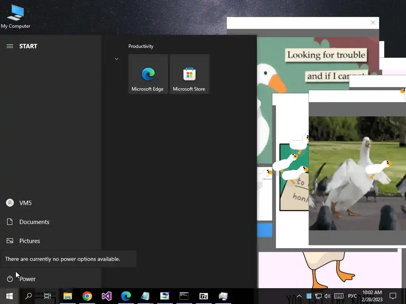Open touch keyboard tray icon
406x304 pixels.
coord(339,296)
